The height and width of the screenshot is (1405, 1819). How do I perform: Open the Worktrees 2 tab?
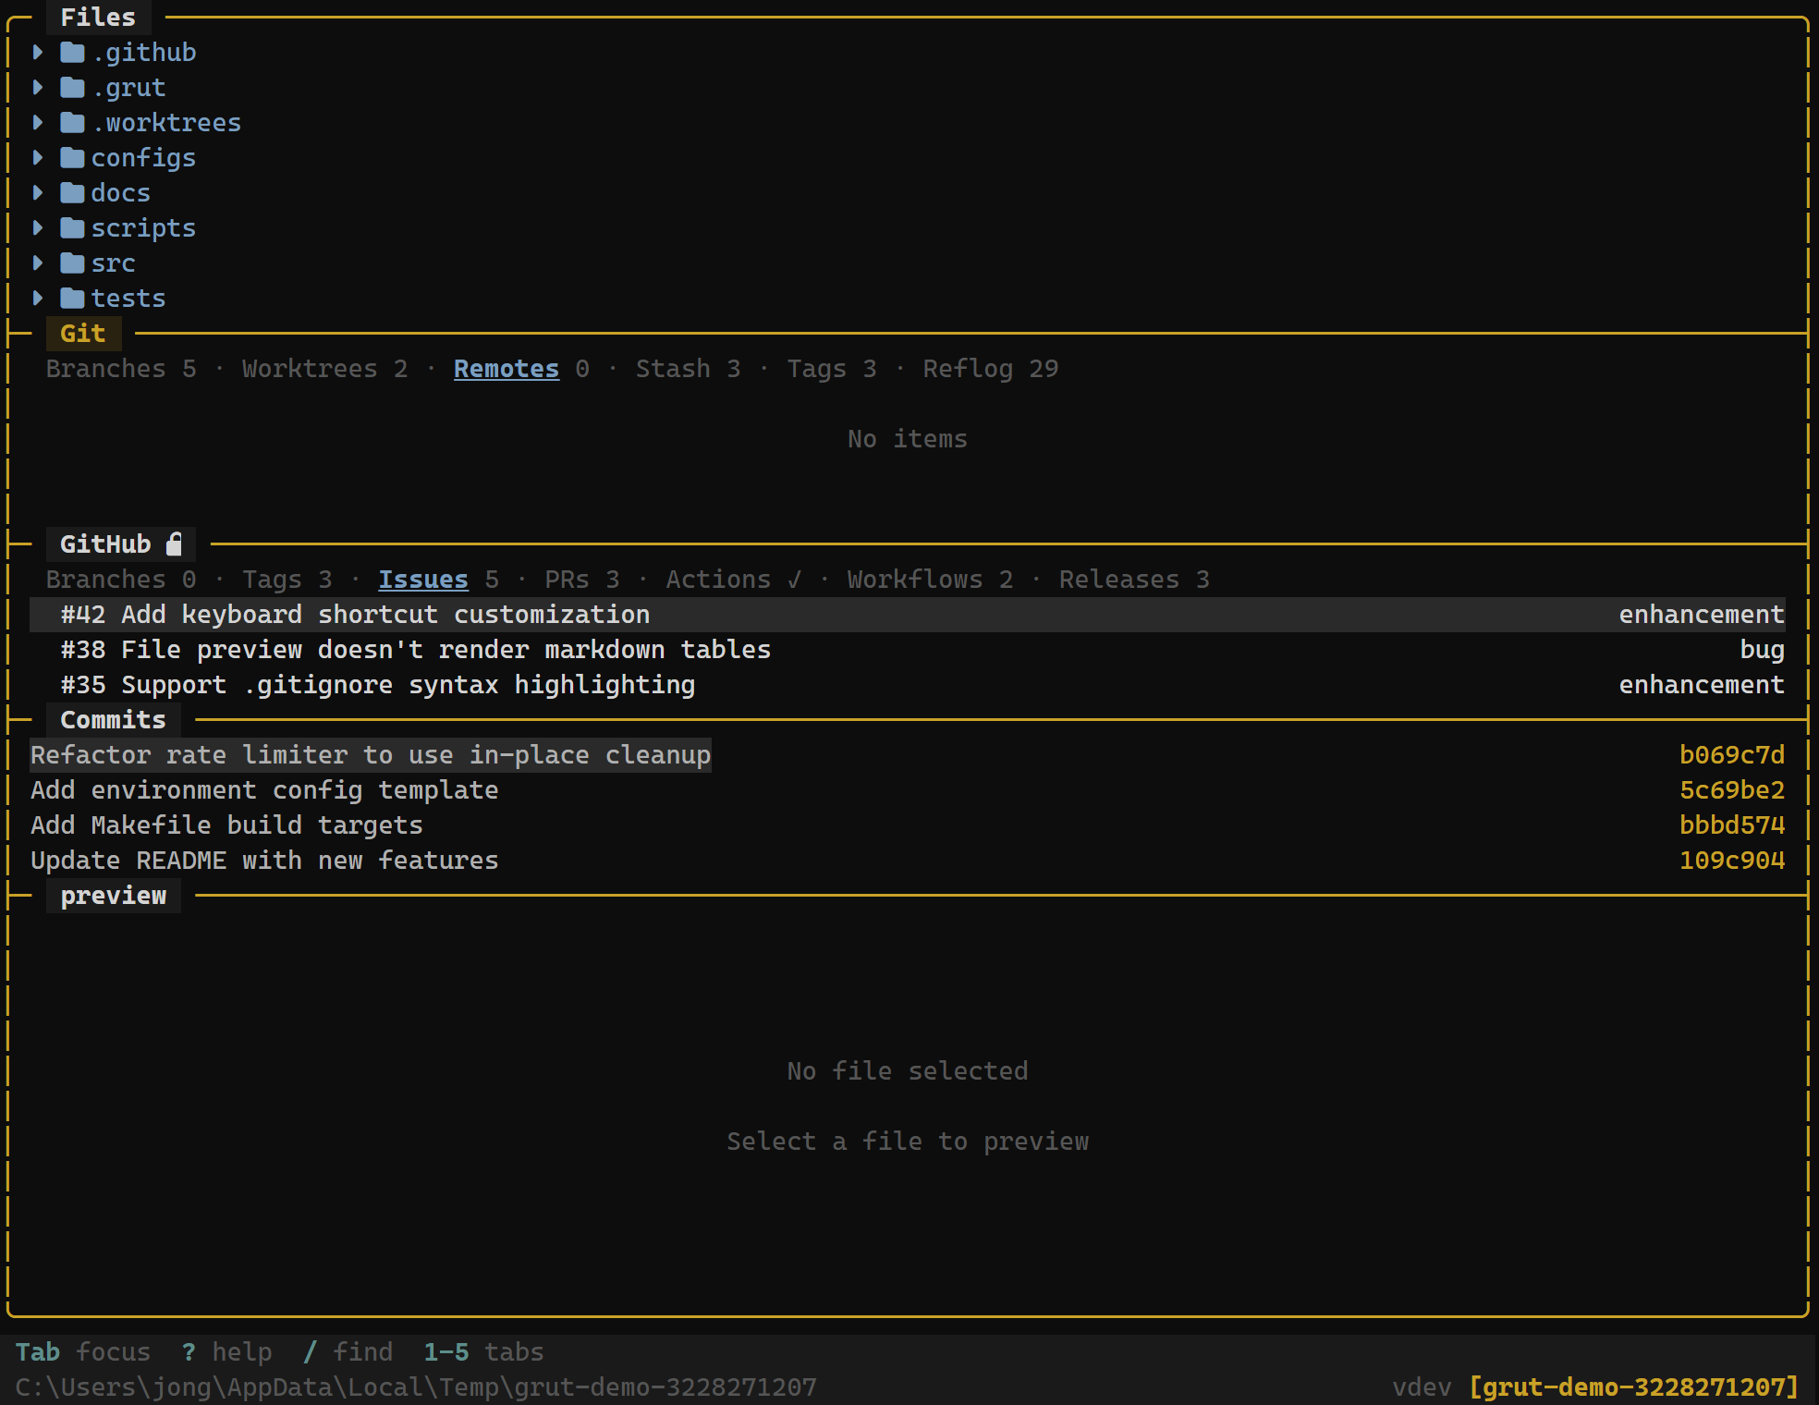click(324, 369)
